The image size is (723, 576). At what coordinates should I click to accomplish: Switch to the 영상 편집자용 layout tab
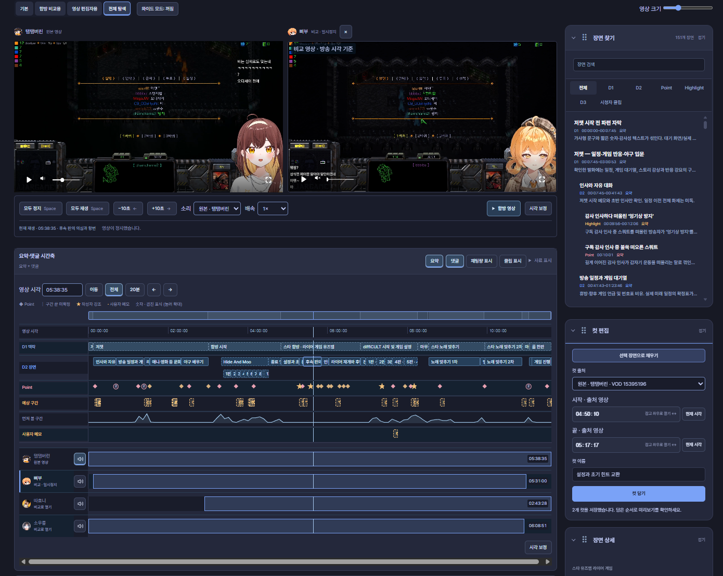85,9
